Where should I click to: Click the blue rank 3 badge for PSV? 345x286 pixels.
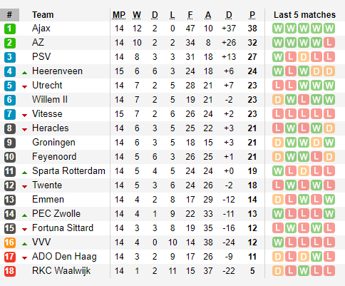coord(10,57)
